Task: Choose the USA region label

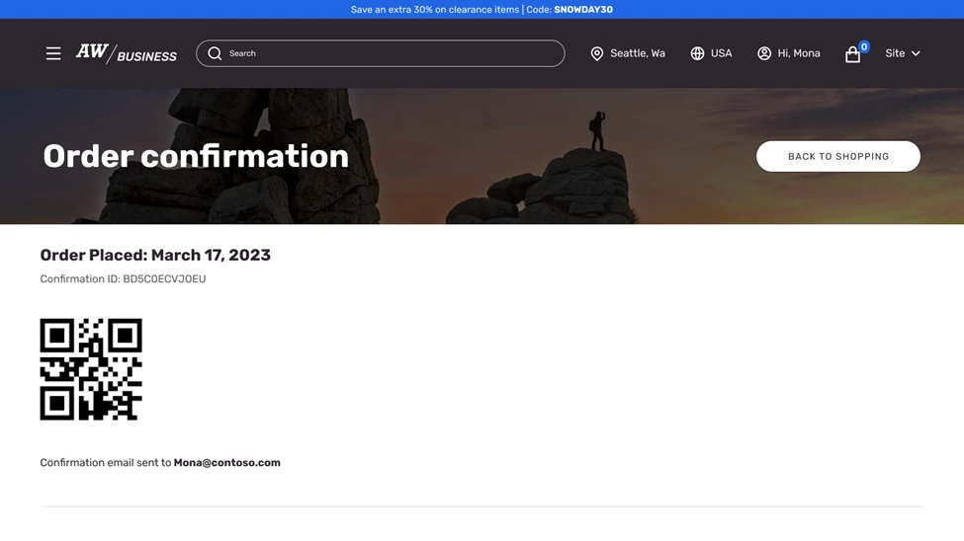Action: [x=722, y=53]
